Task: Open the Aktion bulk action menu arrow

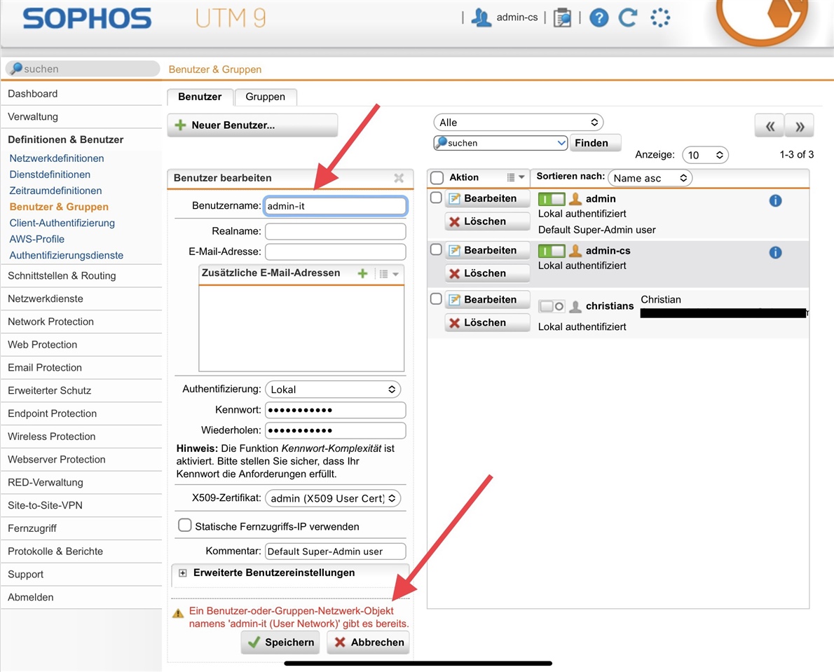Action: [x=516, y=177]
